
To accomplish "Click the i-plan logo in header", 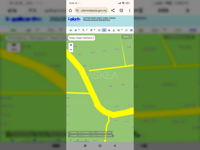I will pyautogui.click(x=74, y=19).
